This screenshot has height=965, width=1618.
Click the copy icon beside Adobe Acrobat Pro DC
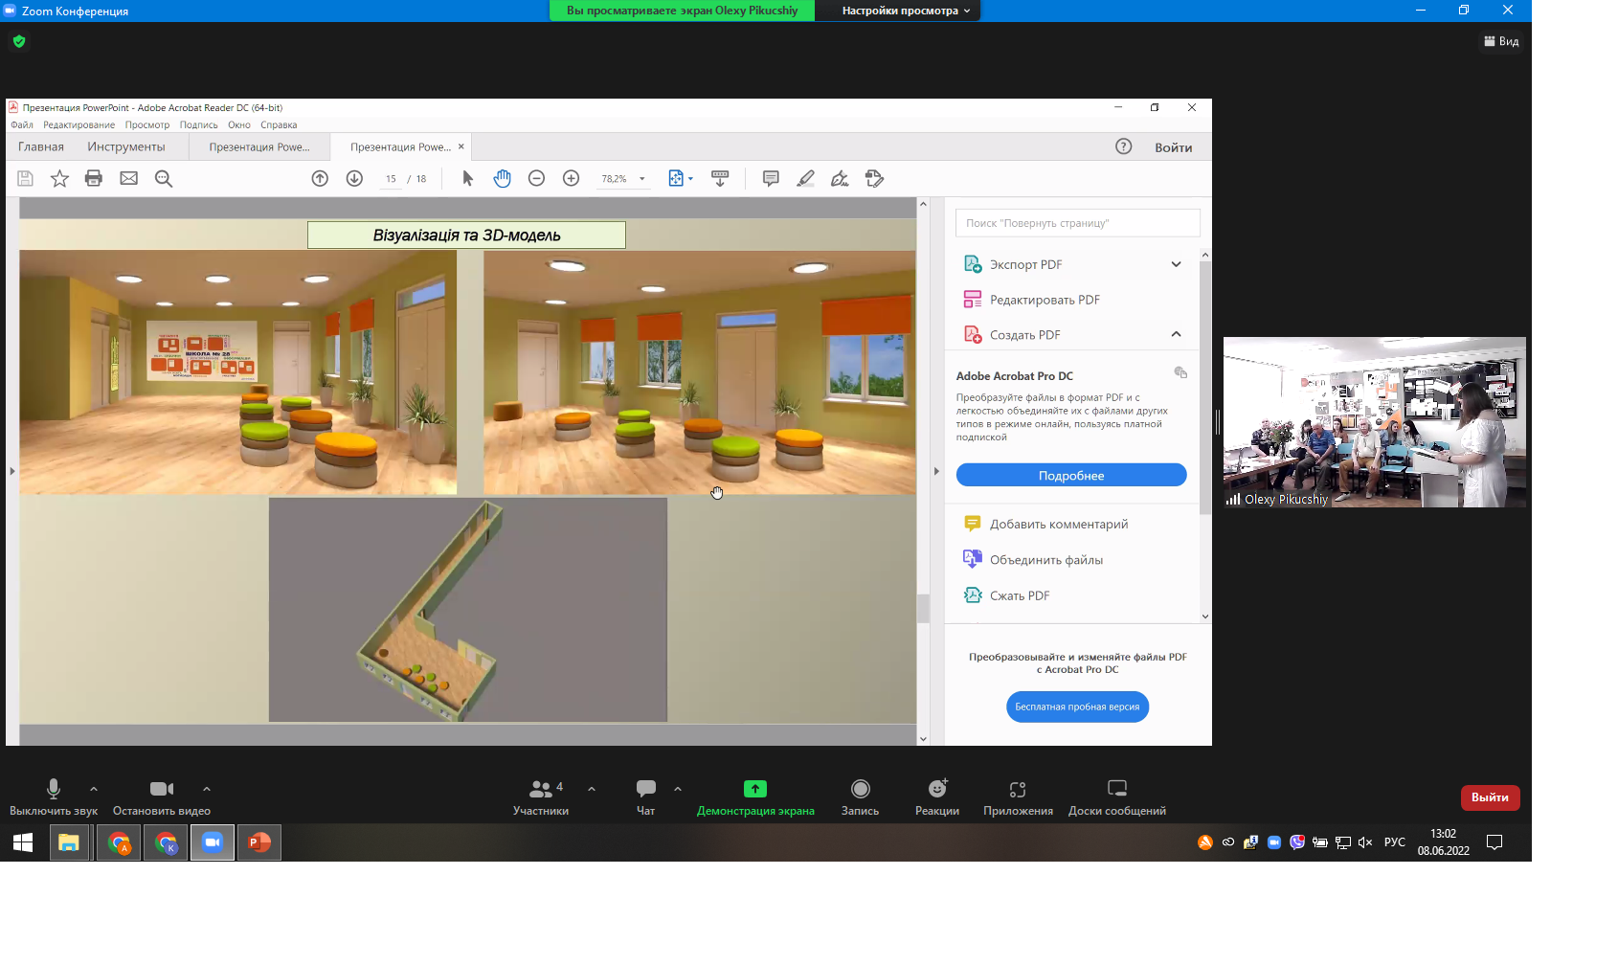tap(1180, 372)
